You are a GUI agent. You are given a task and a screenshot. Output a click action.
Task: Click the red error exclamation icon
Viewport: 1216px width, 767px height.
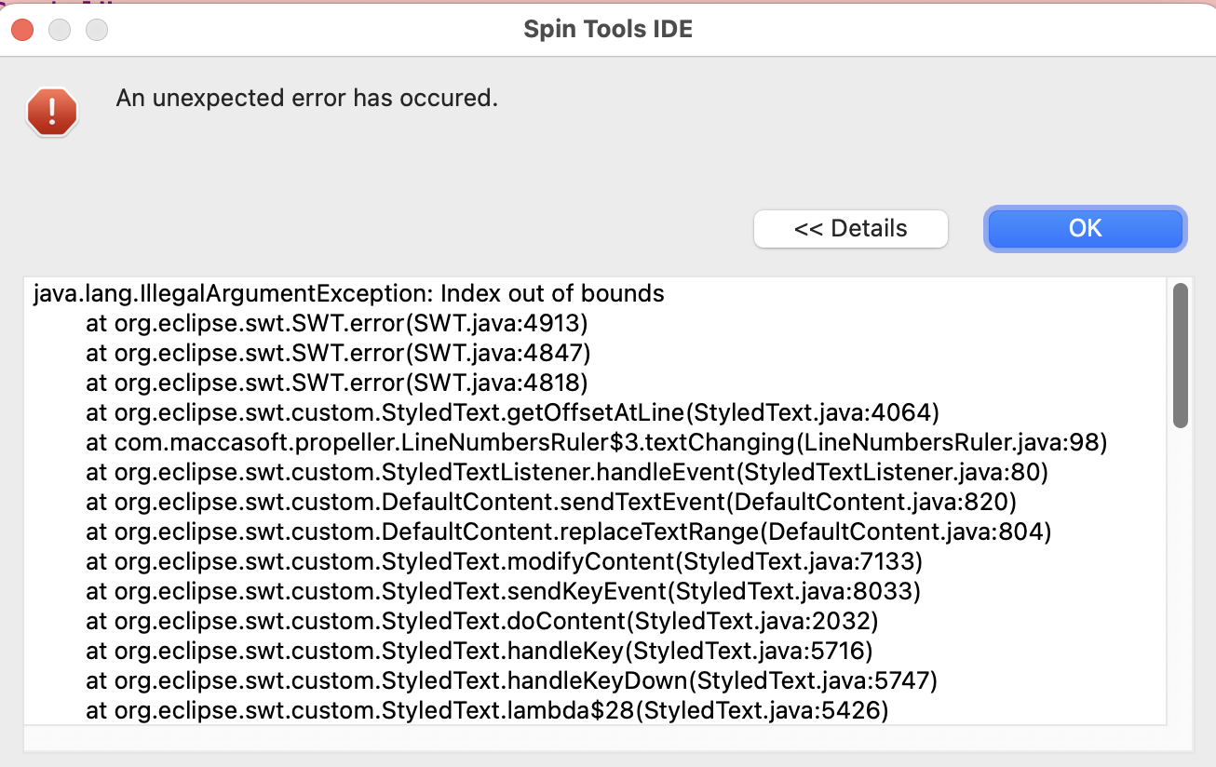click(x=52, y=113)
